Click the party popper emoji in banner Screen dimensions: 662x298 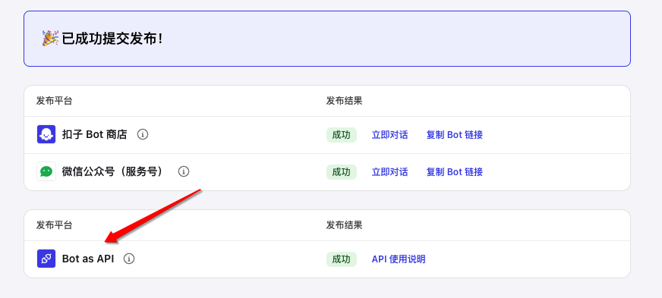tap(50, 39)
